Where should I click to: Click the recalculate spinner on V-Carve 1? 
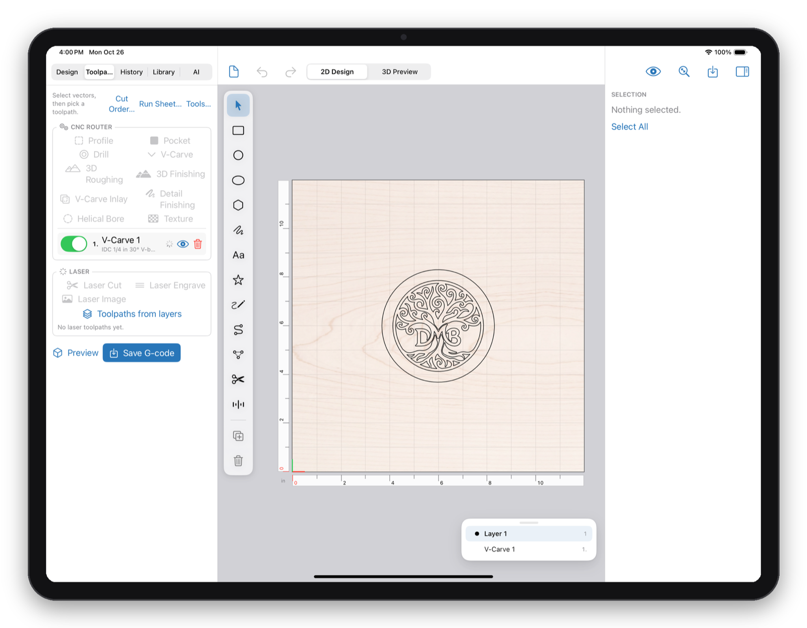(169, 244)
